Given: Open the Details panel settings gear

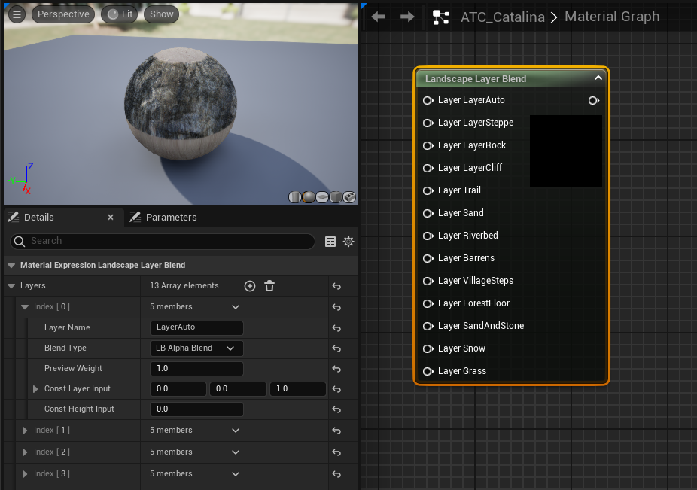Looking at the screenshot, I should point(348,242).
